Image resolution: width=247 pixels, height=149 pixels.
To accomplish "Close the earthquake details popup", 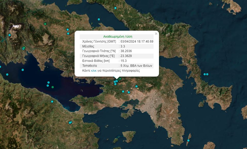I will point(156,34).
